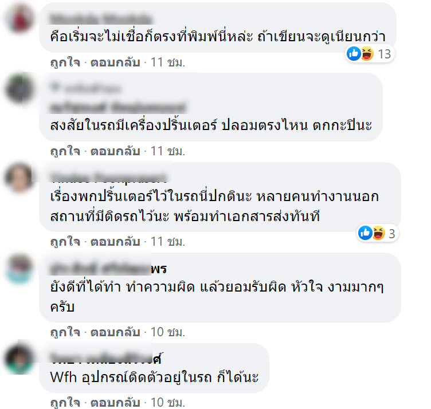431x409 pixels.
Task: Like the ปลอมตรงไหน printer comment
Action: point(65,151)
